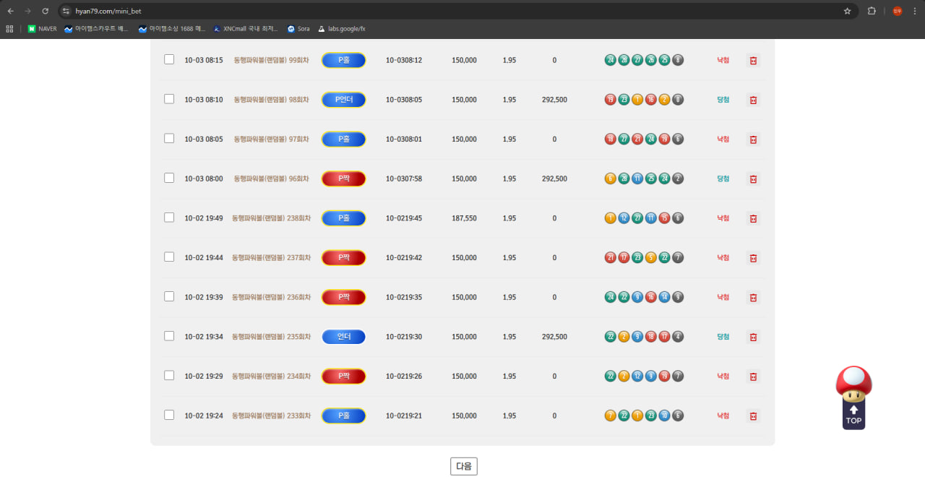Open the browser extensions puzzle icon
This screenshot has width=925, height=477.
pyautogui.click(x=872, y=11)
